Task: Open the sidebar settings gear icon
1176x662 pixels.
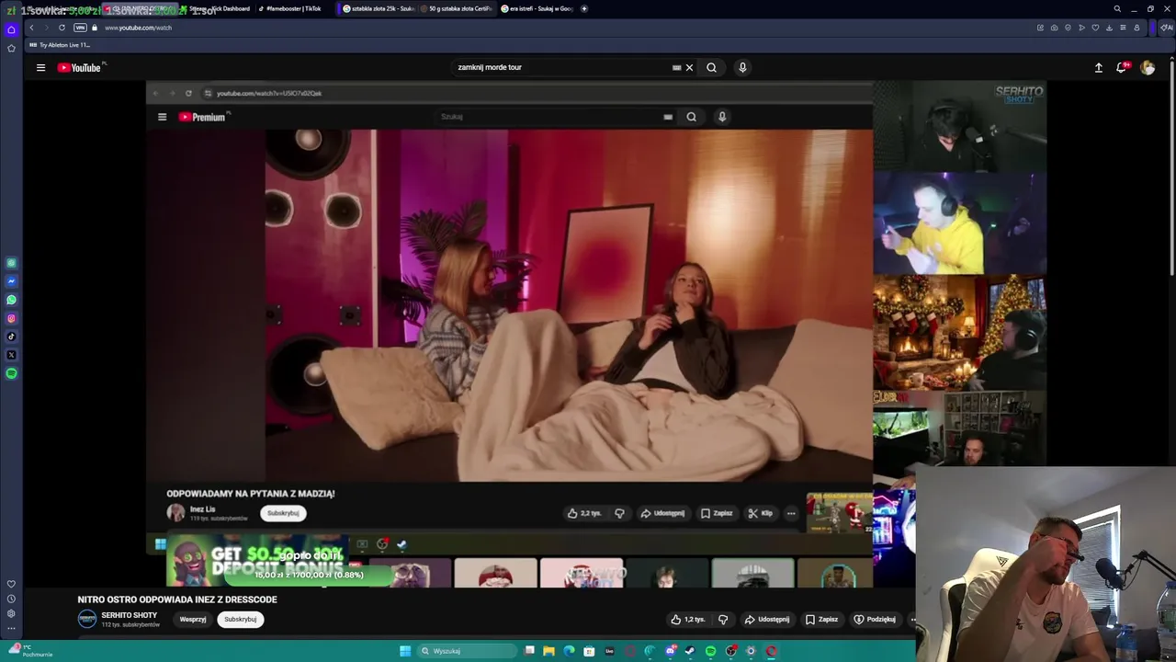Action: tap(11, 613)
